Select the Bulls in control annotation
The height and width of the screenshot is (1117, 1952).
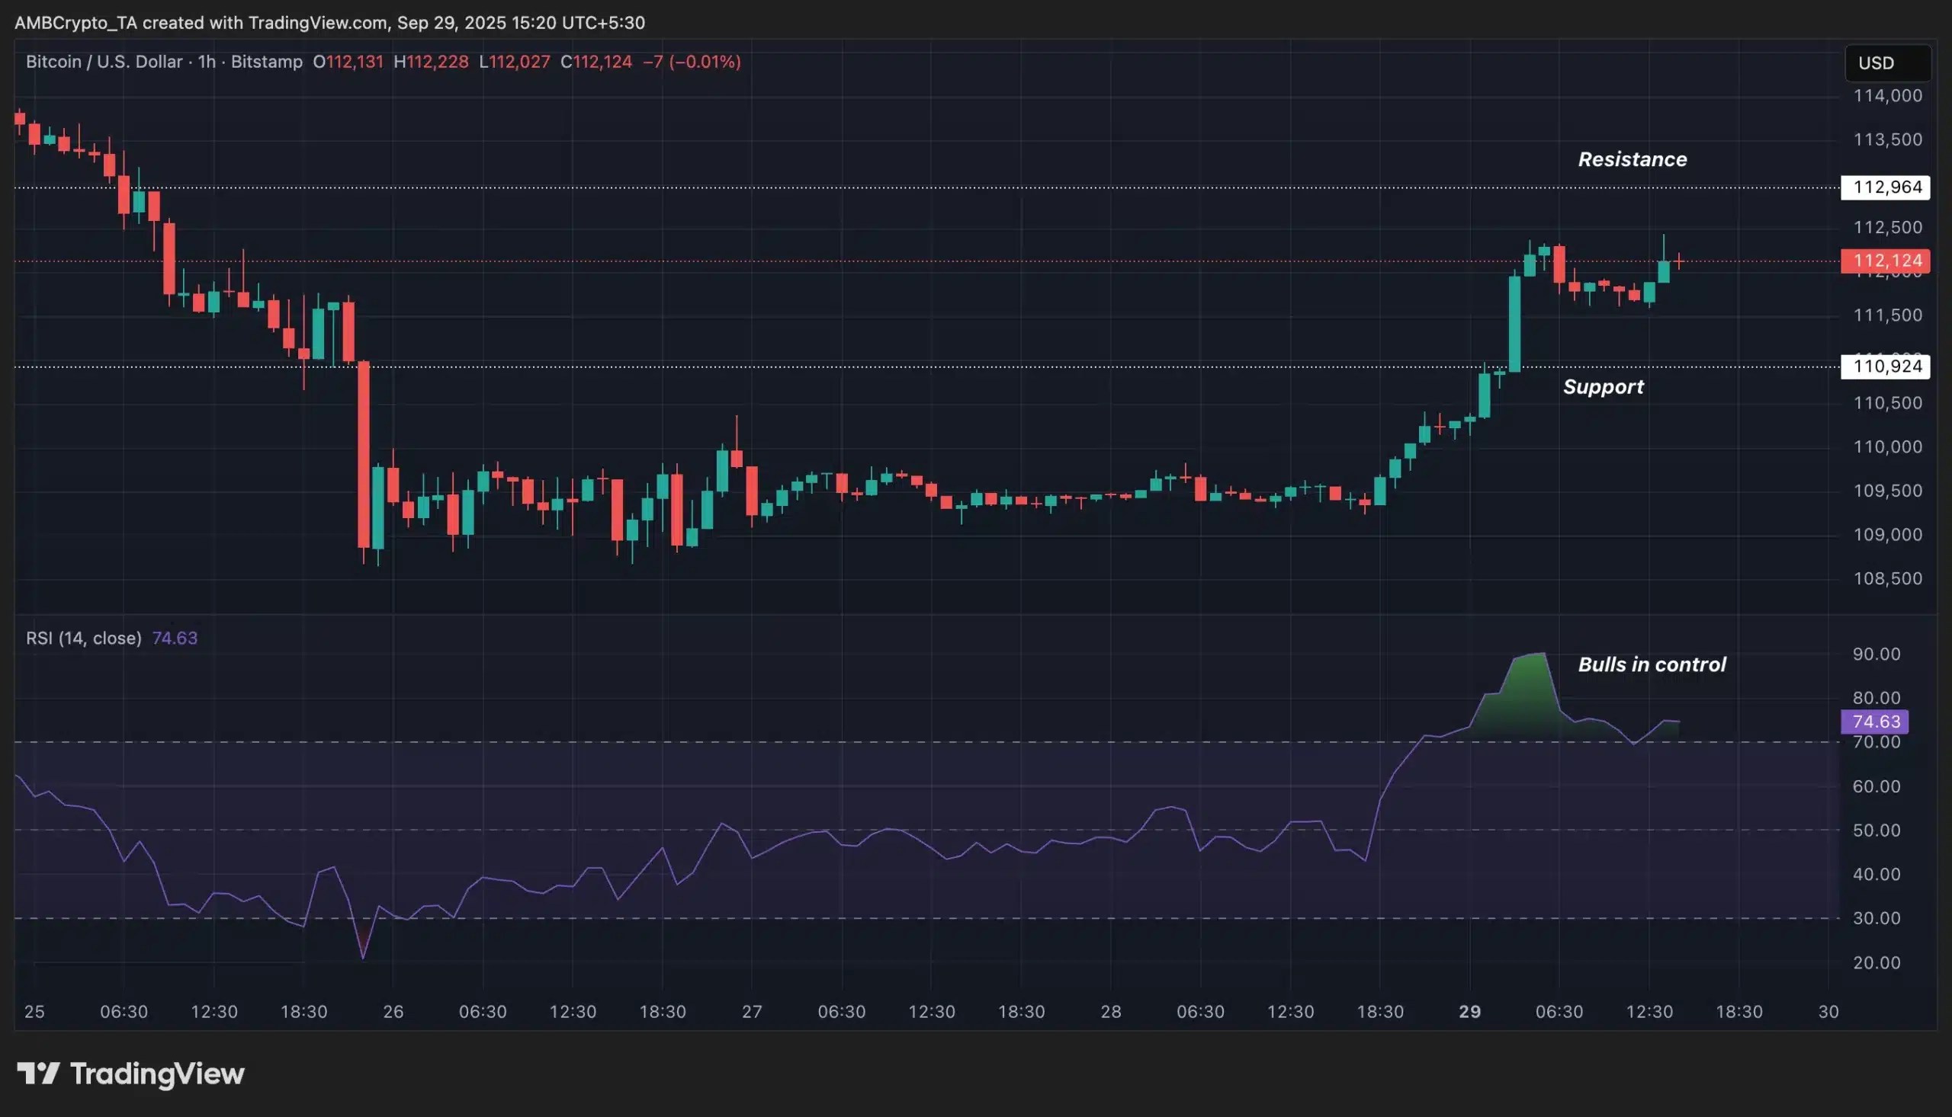tap(1651, 664)
